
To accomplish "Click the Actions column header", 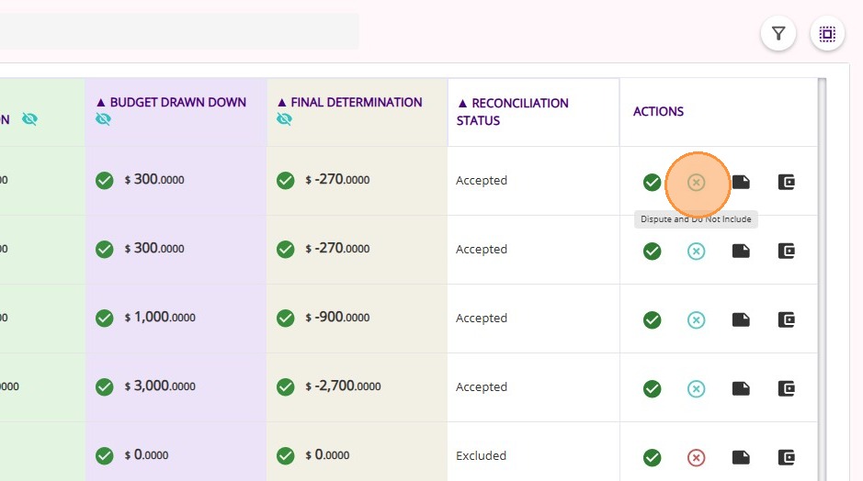I will coord(658,111).
